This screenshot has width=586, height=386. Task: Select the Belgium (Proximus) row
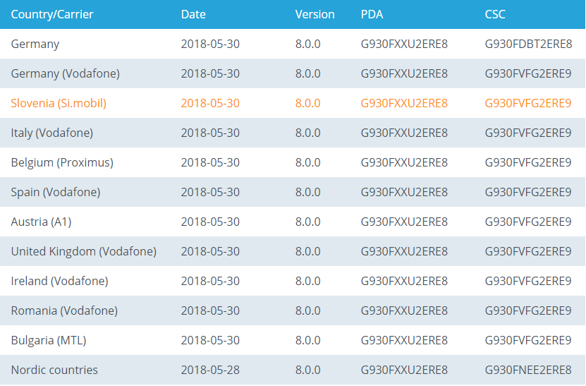[62, 162]
